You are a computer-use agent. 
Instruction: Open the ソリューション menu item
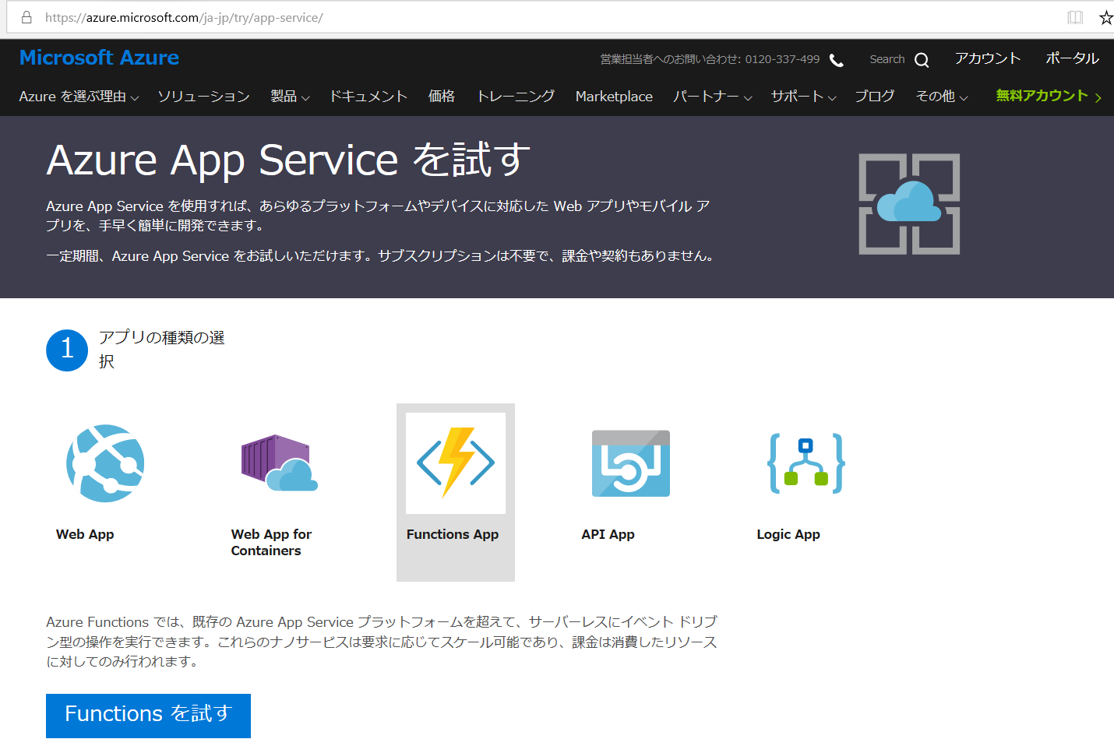click(x=203, y=97)
